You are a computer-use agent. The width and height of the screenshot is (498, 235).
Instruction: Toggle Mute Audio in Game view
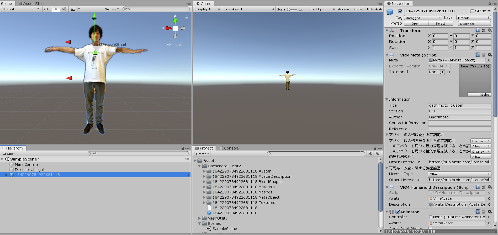tap(375, 9)
